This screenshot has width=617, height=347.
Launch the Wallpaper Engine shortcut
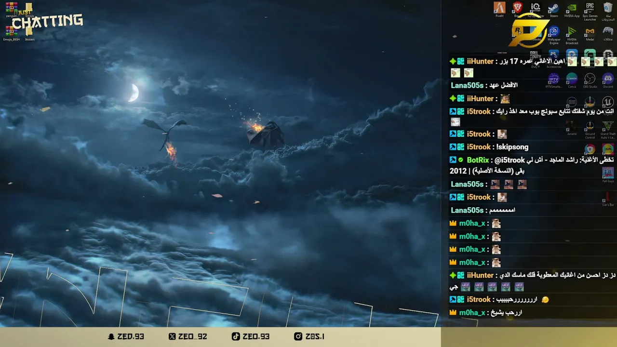click(554, 35)
